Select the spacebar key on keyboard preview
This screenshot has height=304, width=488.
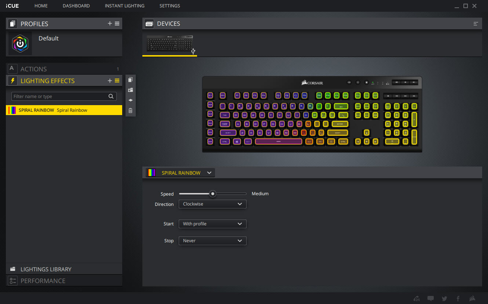278,141
